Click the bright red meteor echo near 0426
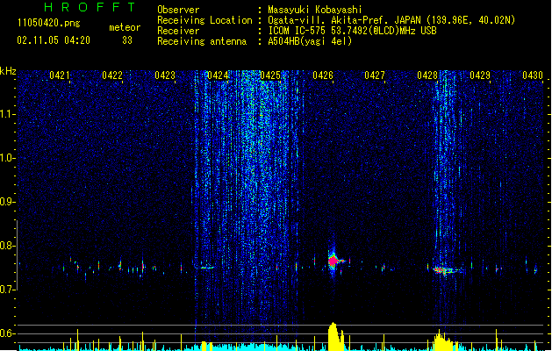This screenshot has height=351, width=552. pos(333,261)
